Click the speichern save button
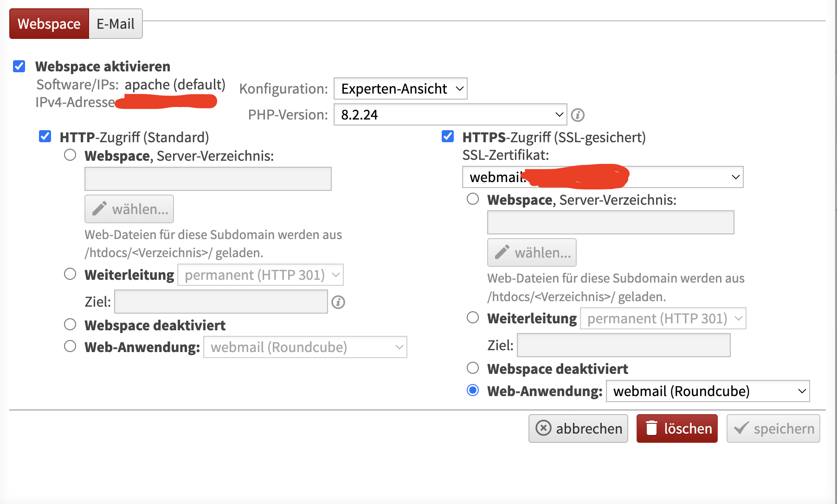The height and width of the screenshot is (504, 837). [x=773, y=428]
